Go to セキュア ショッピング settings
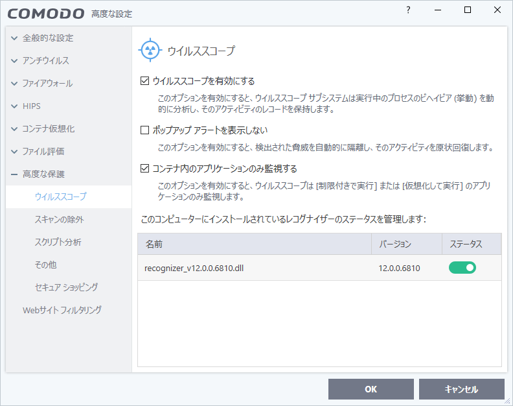 coord(66,287)
